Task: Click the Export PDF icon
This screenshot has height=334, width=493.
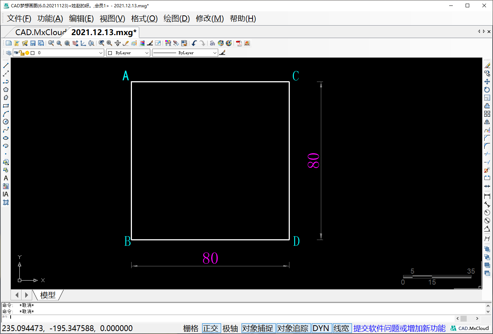Action: [239, 43]
